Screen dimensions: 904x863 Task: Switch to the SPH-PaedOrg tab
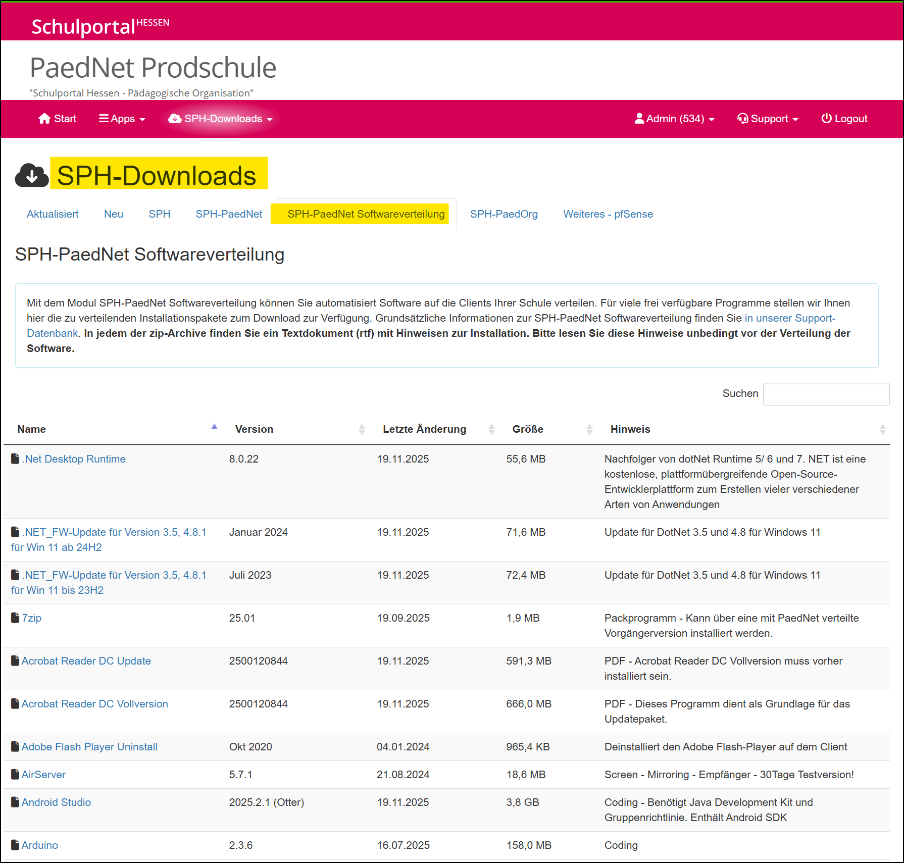point(504,214)
